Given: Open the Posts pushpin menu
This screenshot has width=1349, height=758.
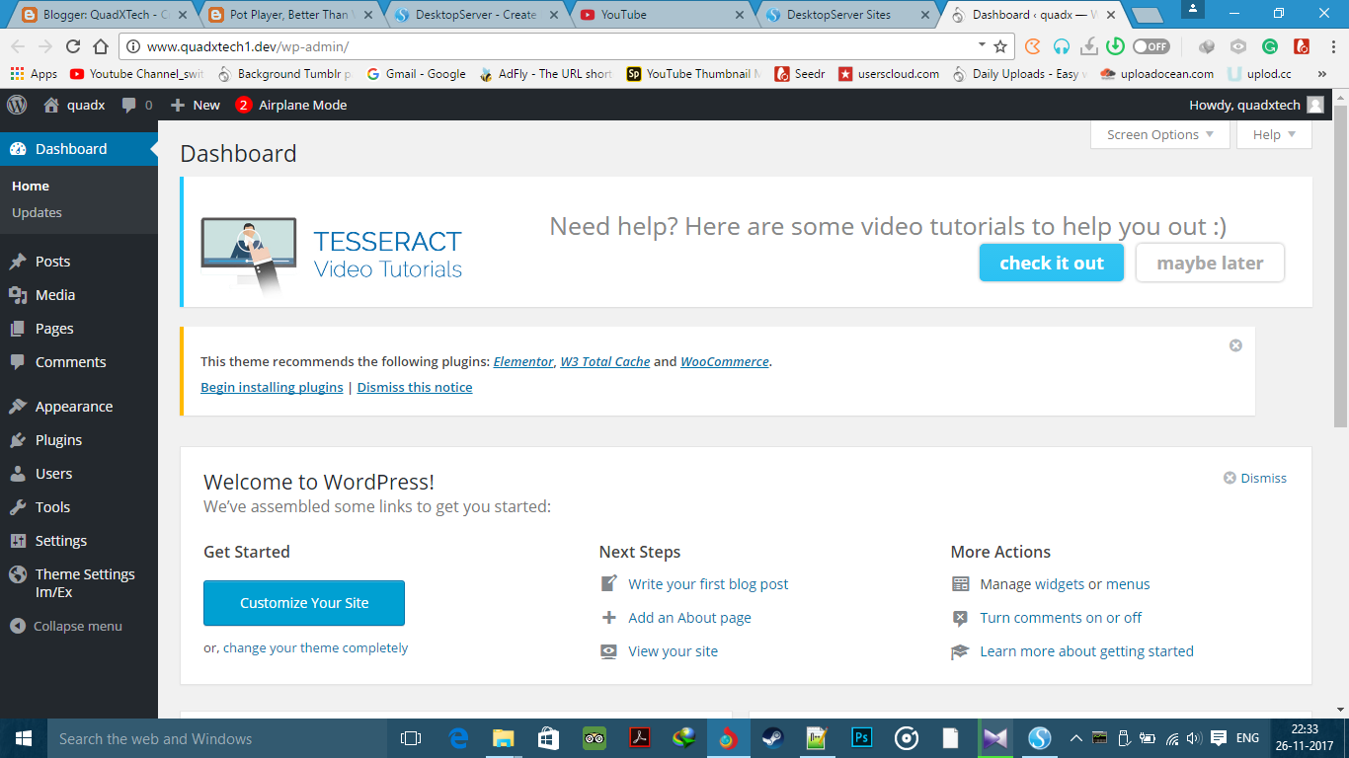Looking at the screenshot, I should (x=79, y=262).
